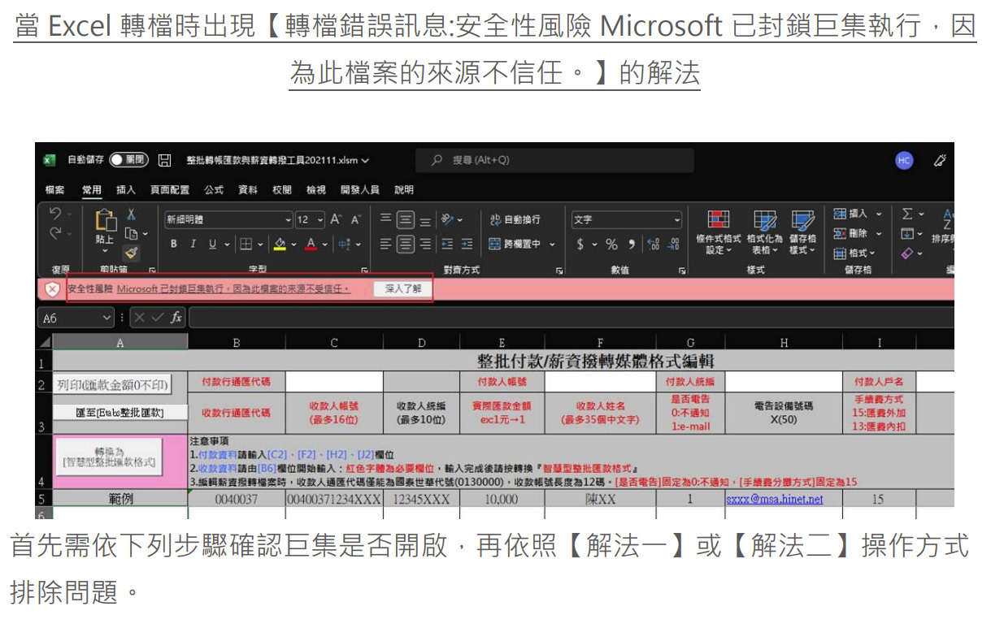Viewport: 1004px width, 628px height.
Task: Click the Percent style icon
Action: (611, 244)
